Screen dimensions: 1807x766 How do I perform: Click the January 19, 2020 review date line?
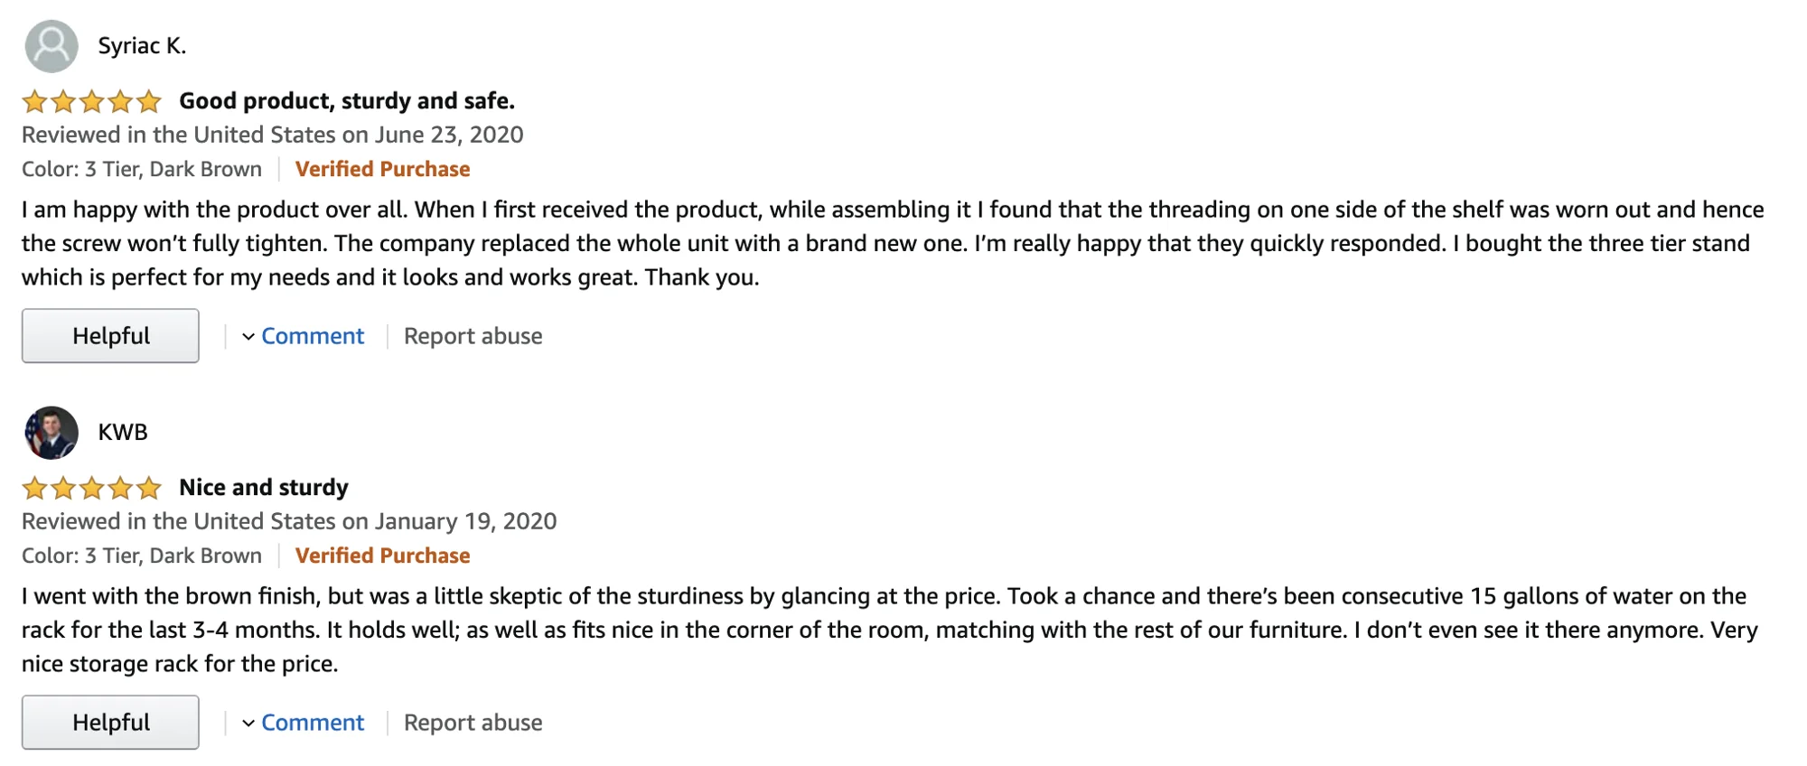289,521
